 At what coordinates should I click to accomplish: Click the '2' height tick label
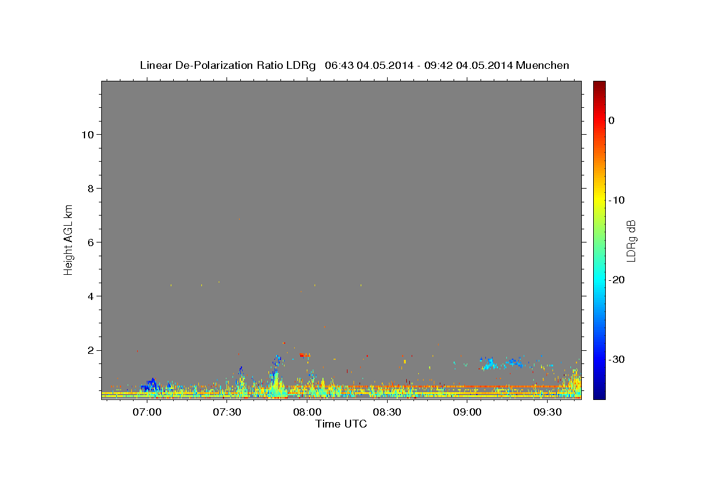[89, 350]
